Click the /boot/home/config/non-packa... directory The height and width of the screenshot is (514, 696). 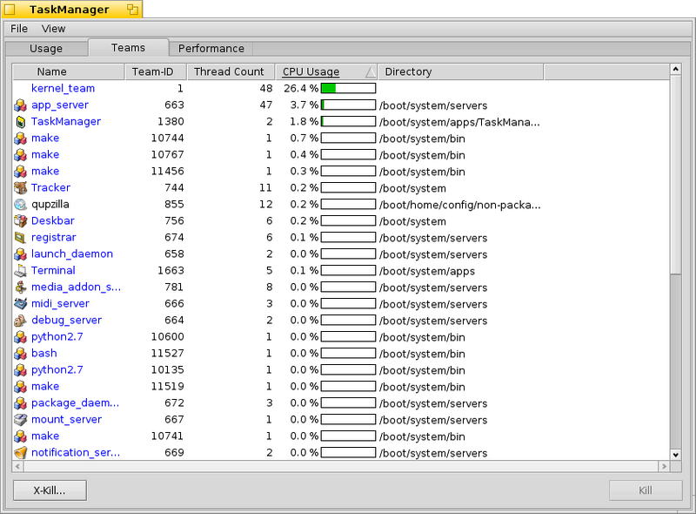pyautogui.click(x=460, y=205)
